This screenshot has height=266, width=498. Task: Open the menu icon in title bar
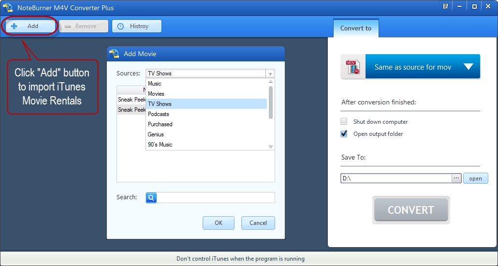click(x=446, y=6)
